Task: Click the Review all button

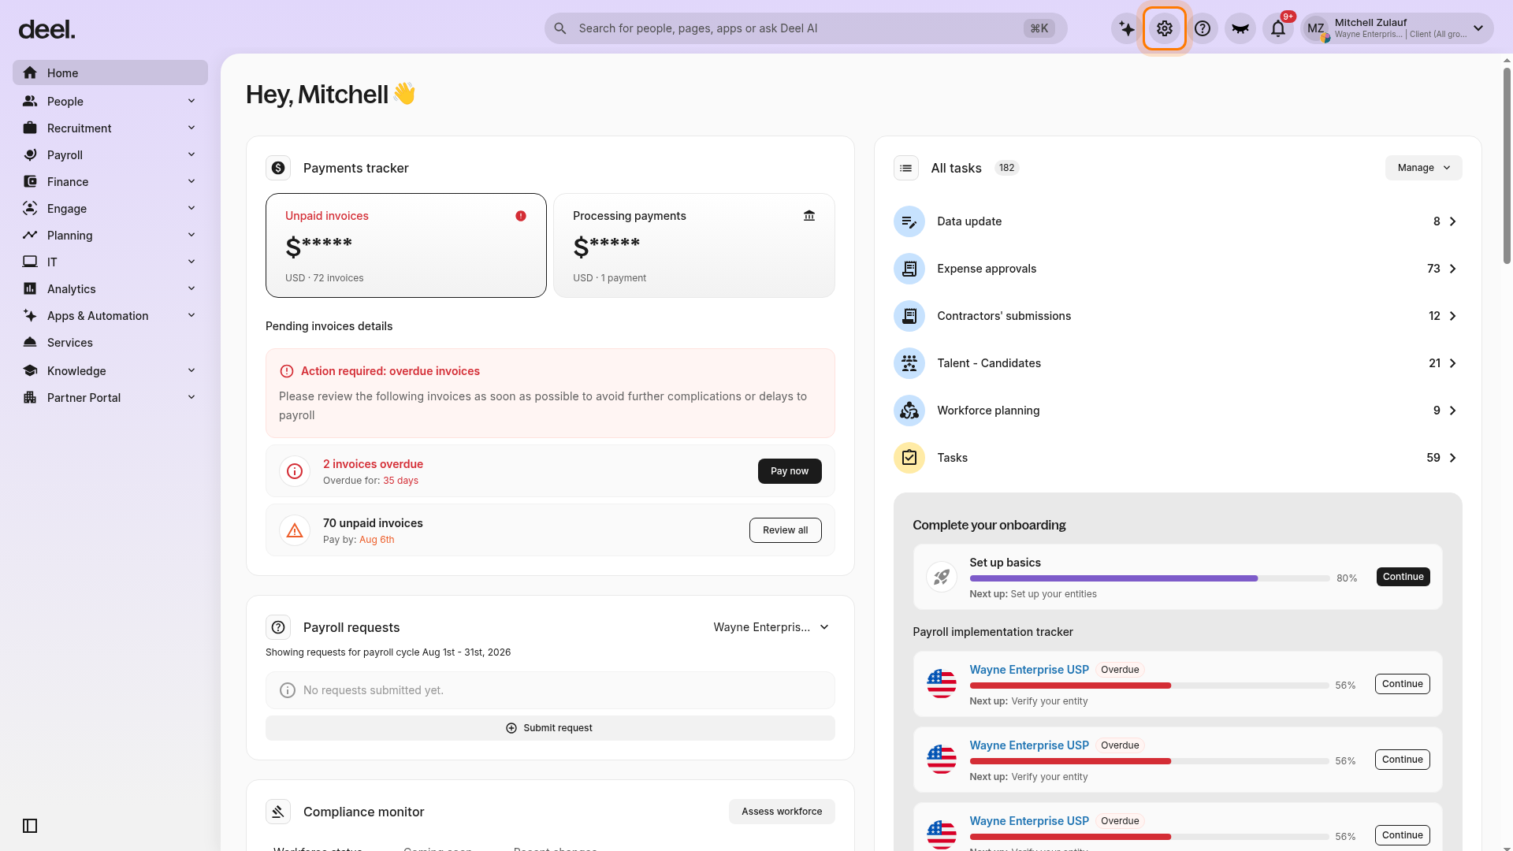Action: coord(785,530)
